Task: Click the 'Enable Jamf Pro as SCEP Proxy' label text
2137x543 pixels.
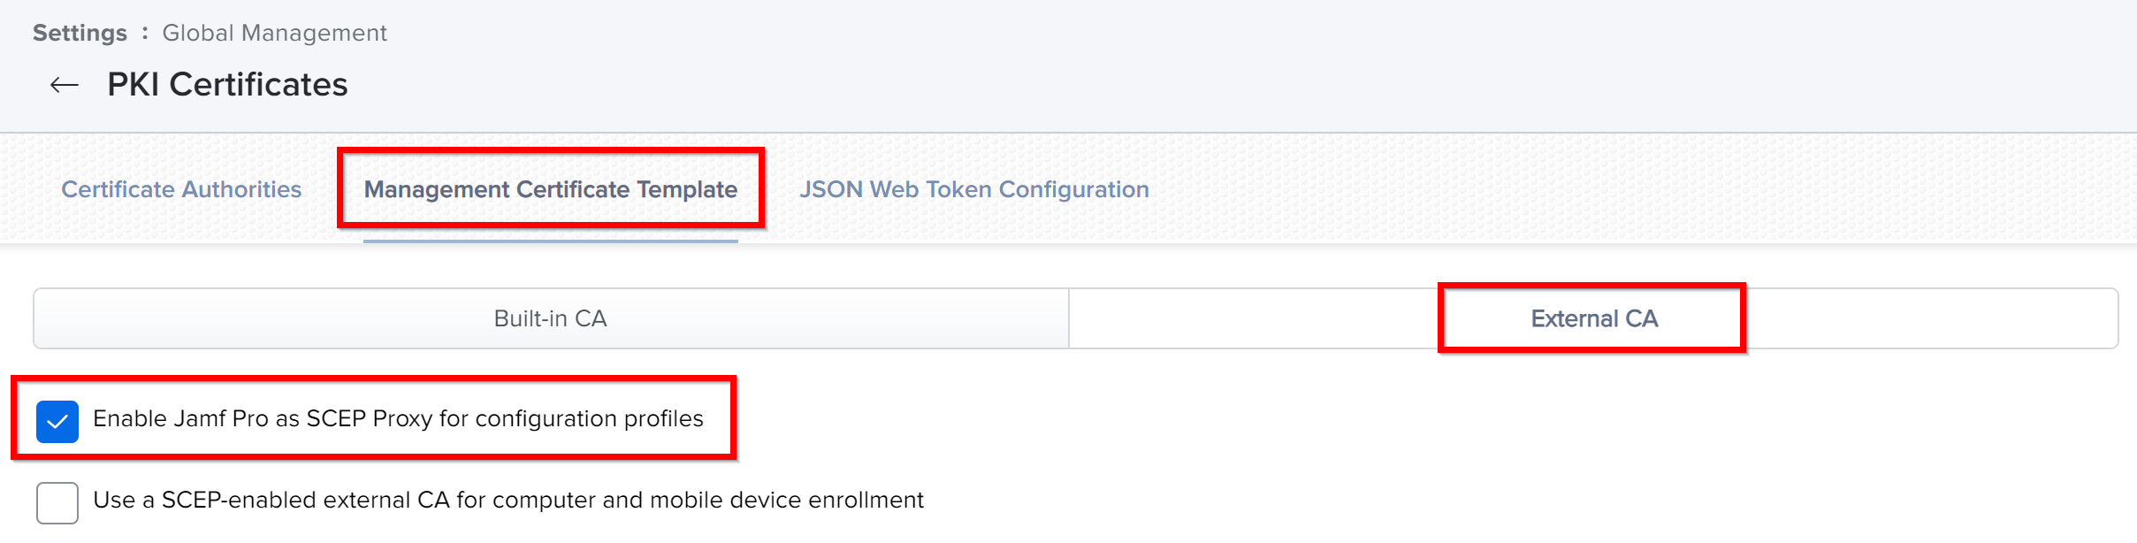Action: click(x=398, y=418)
